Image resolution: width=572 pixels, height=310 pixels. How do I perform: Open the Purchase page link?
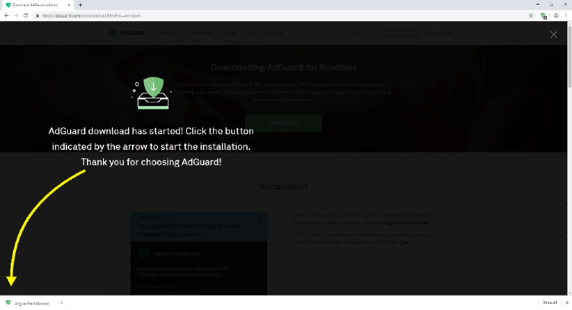point(204,33)
